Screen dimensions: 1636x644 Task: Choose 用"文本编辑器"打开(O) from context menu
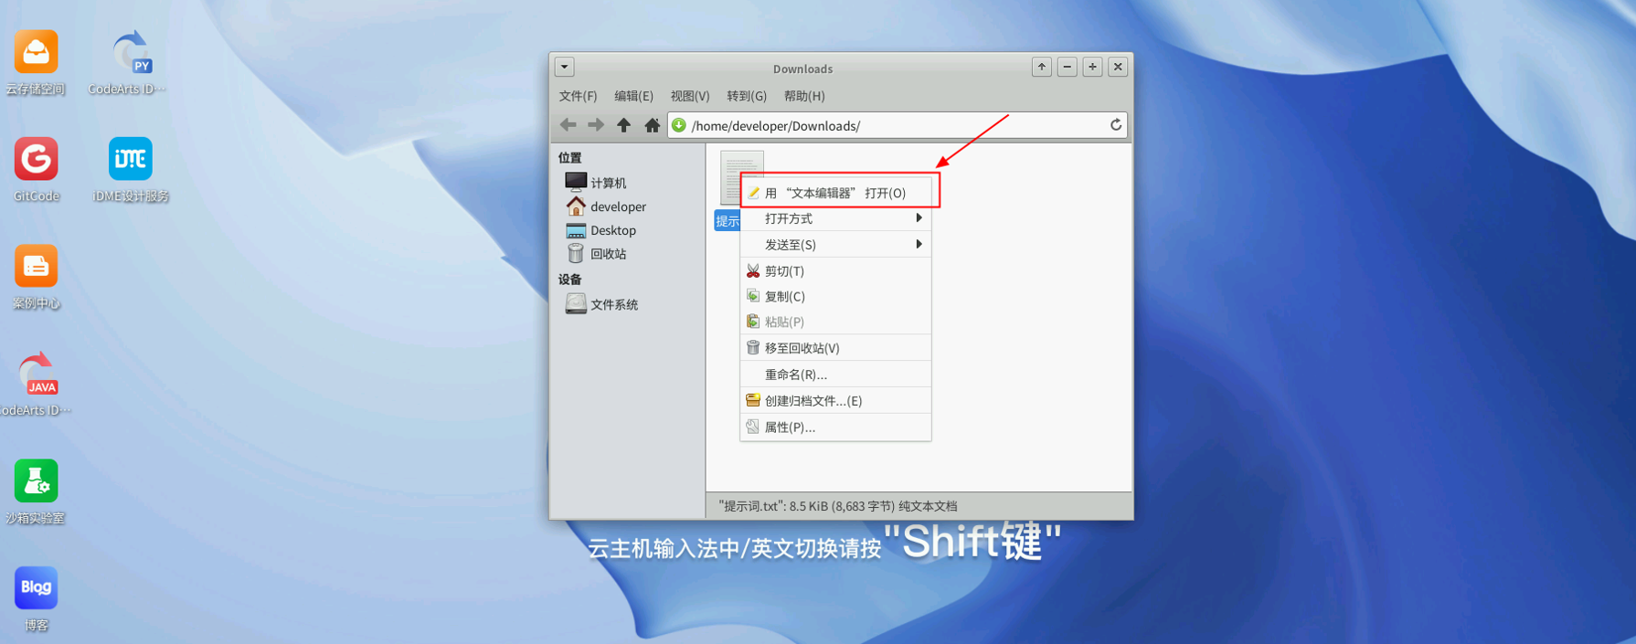[835, 193]
